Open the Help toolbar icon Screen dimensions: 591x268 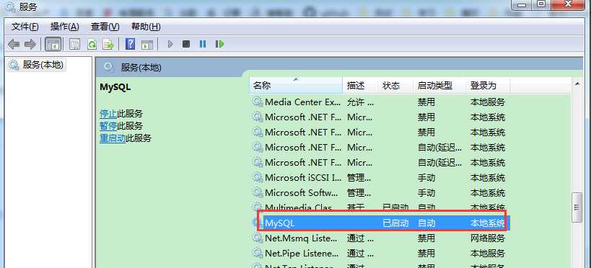click(x=130, y=45)
